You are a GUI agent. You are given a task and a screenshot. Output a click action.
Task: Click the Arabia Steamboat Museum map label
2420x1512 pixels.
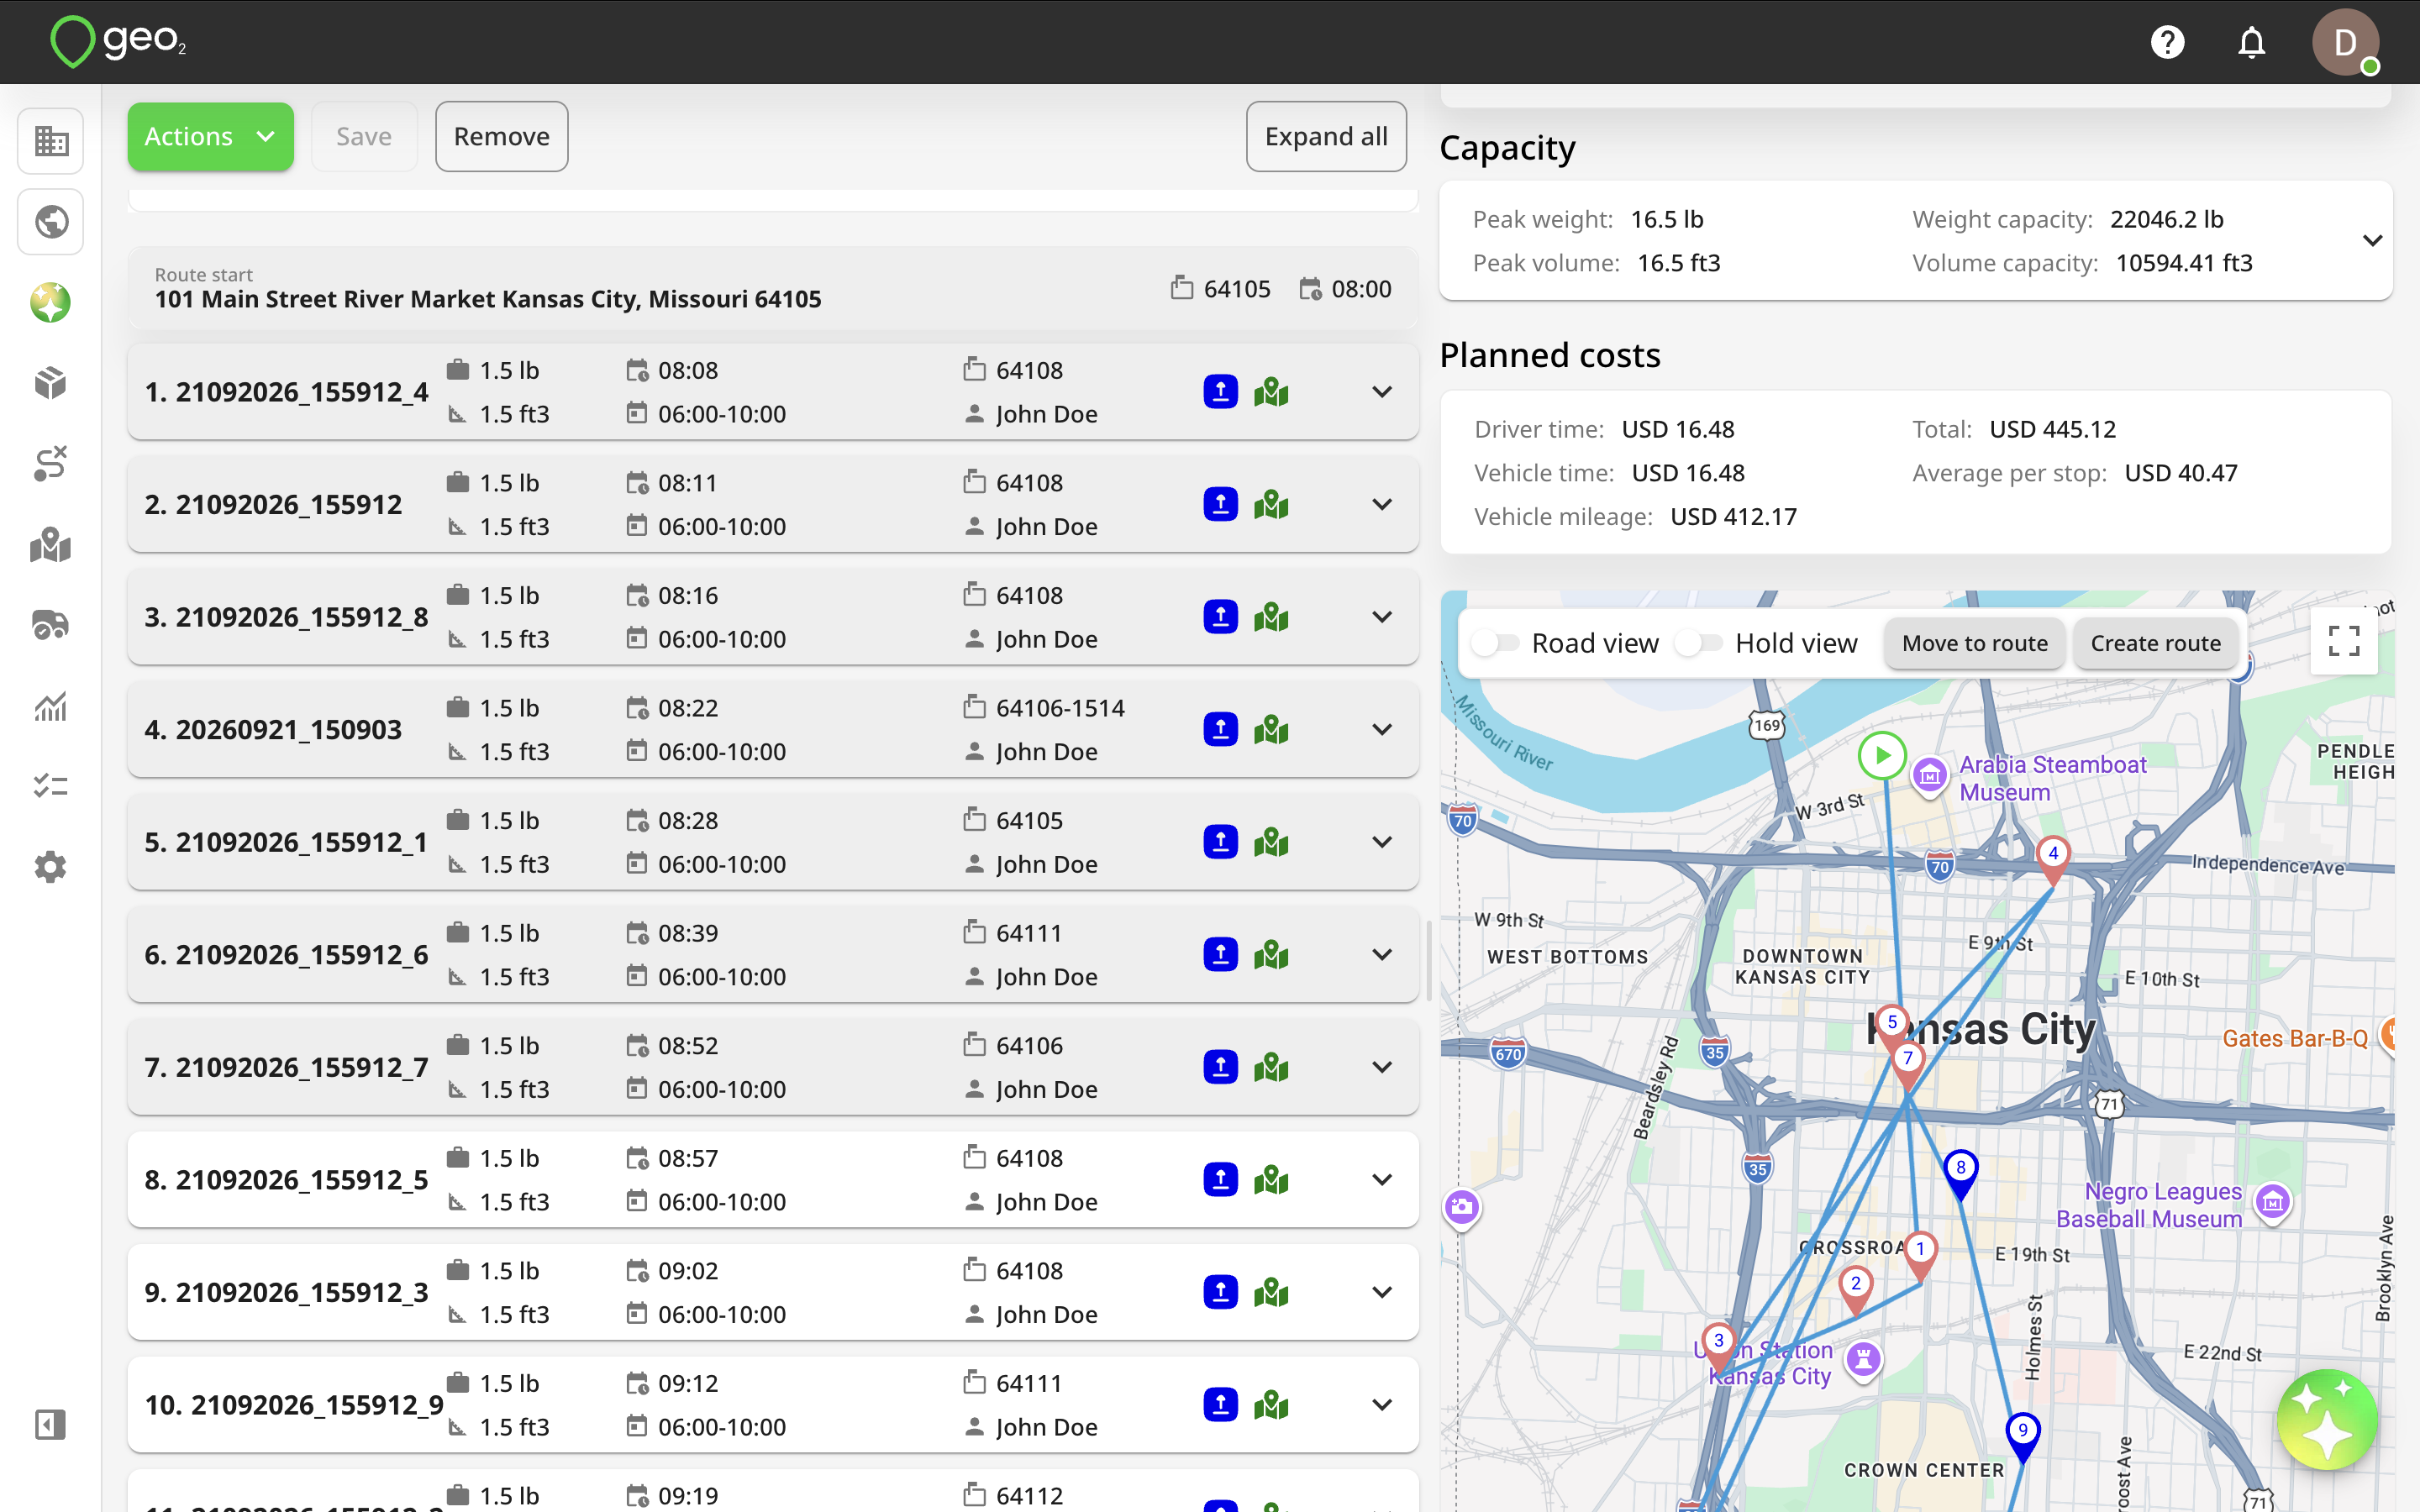[2051, 778]
